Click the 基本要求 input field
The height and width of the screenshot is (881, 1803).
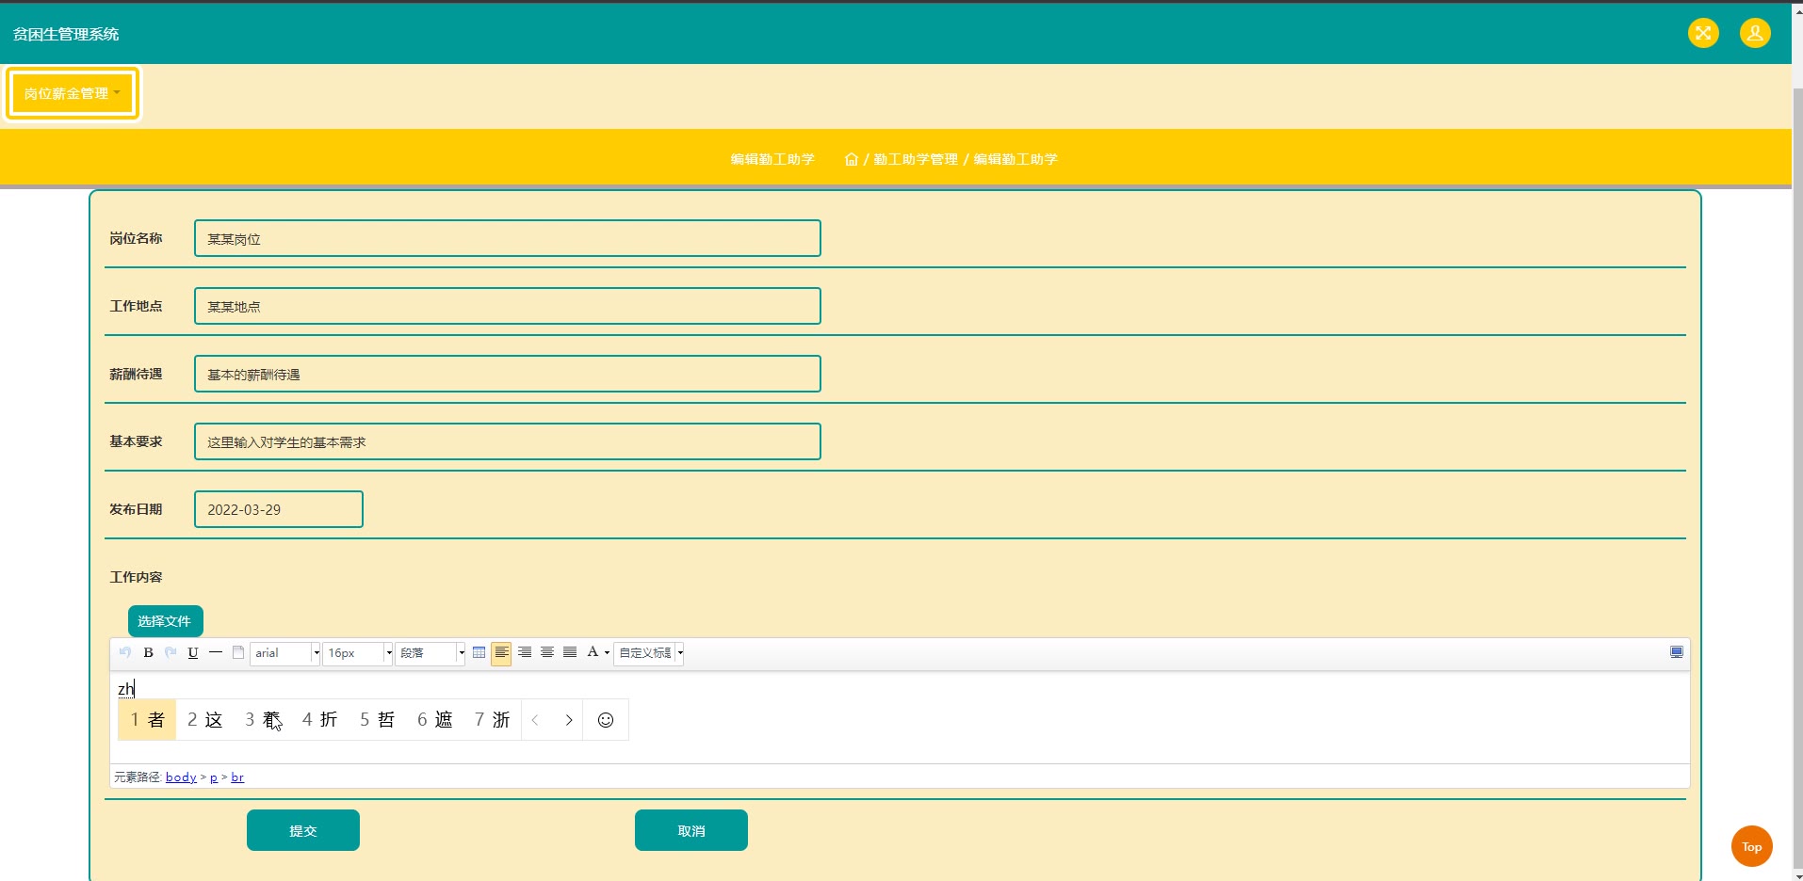click(508, 441)
